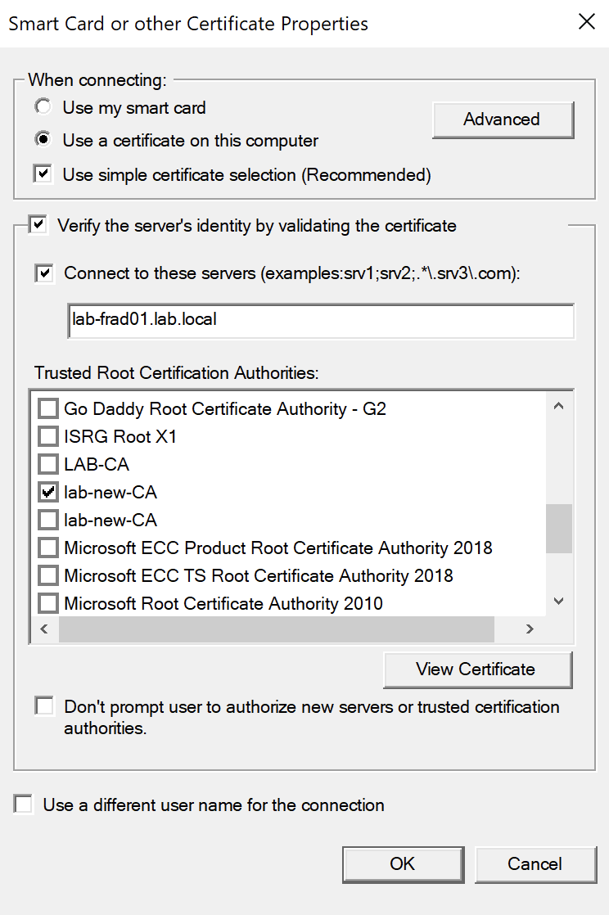Choose 'Use a certificate on this computer'
609x915 pixels.
click(43, 140)
